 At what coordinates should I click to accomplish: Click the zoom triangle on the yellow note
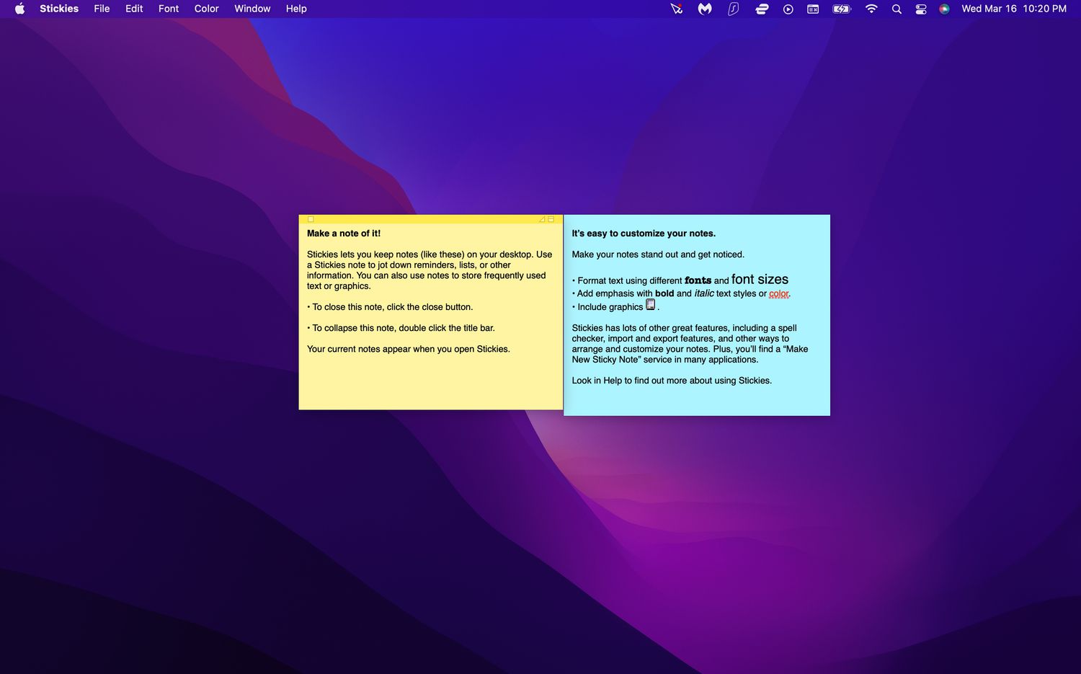[541, 219]
